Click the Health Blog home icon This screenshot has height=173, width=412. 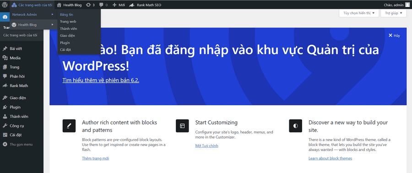click(59, 5)
